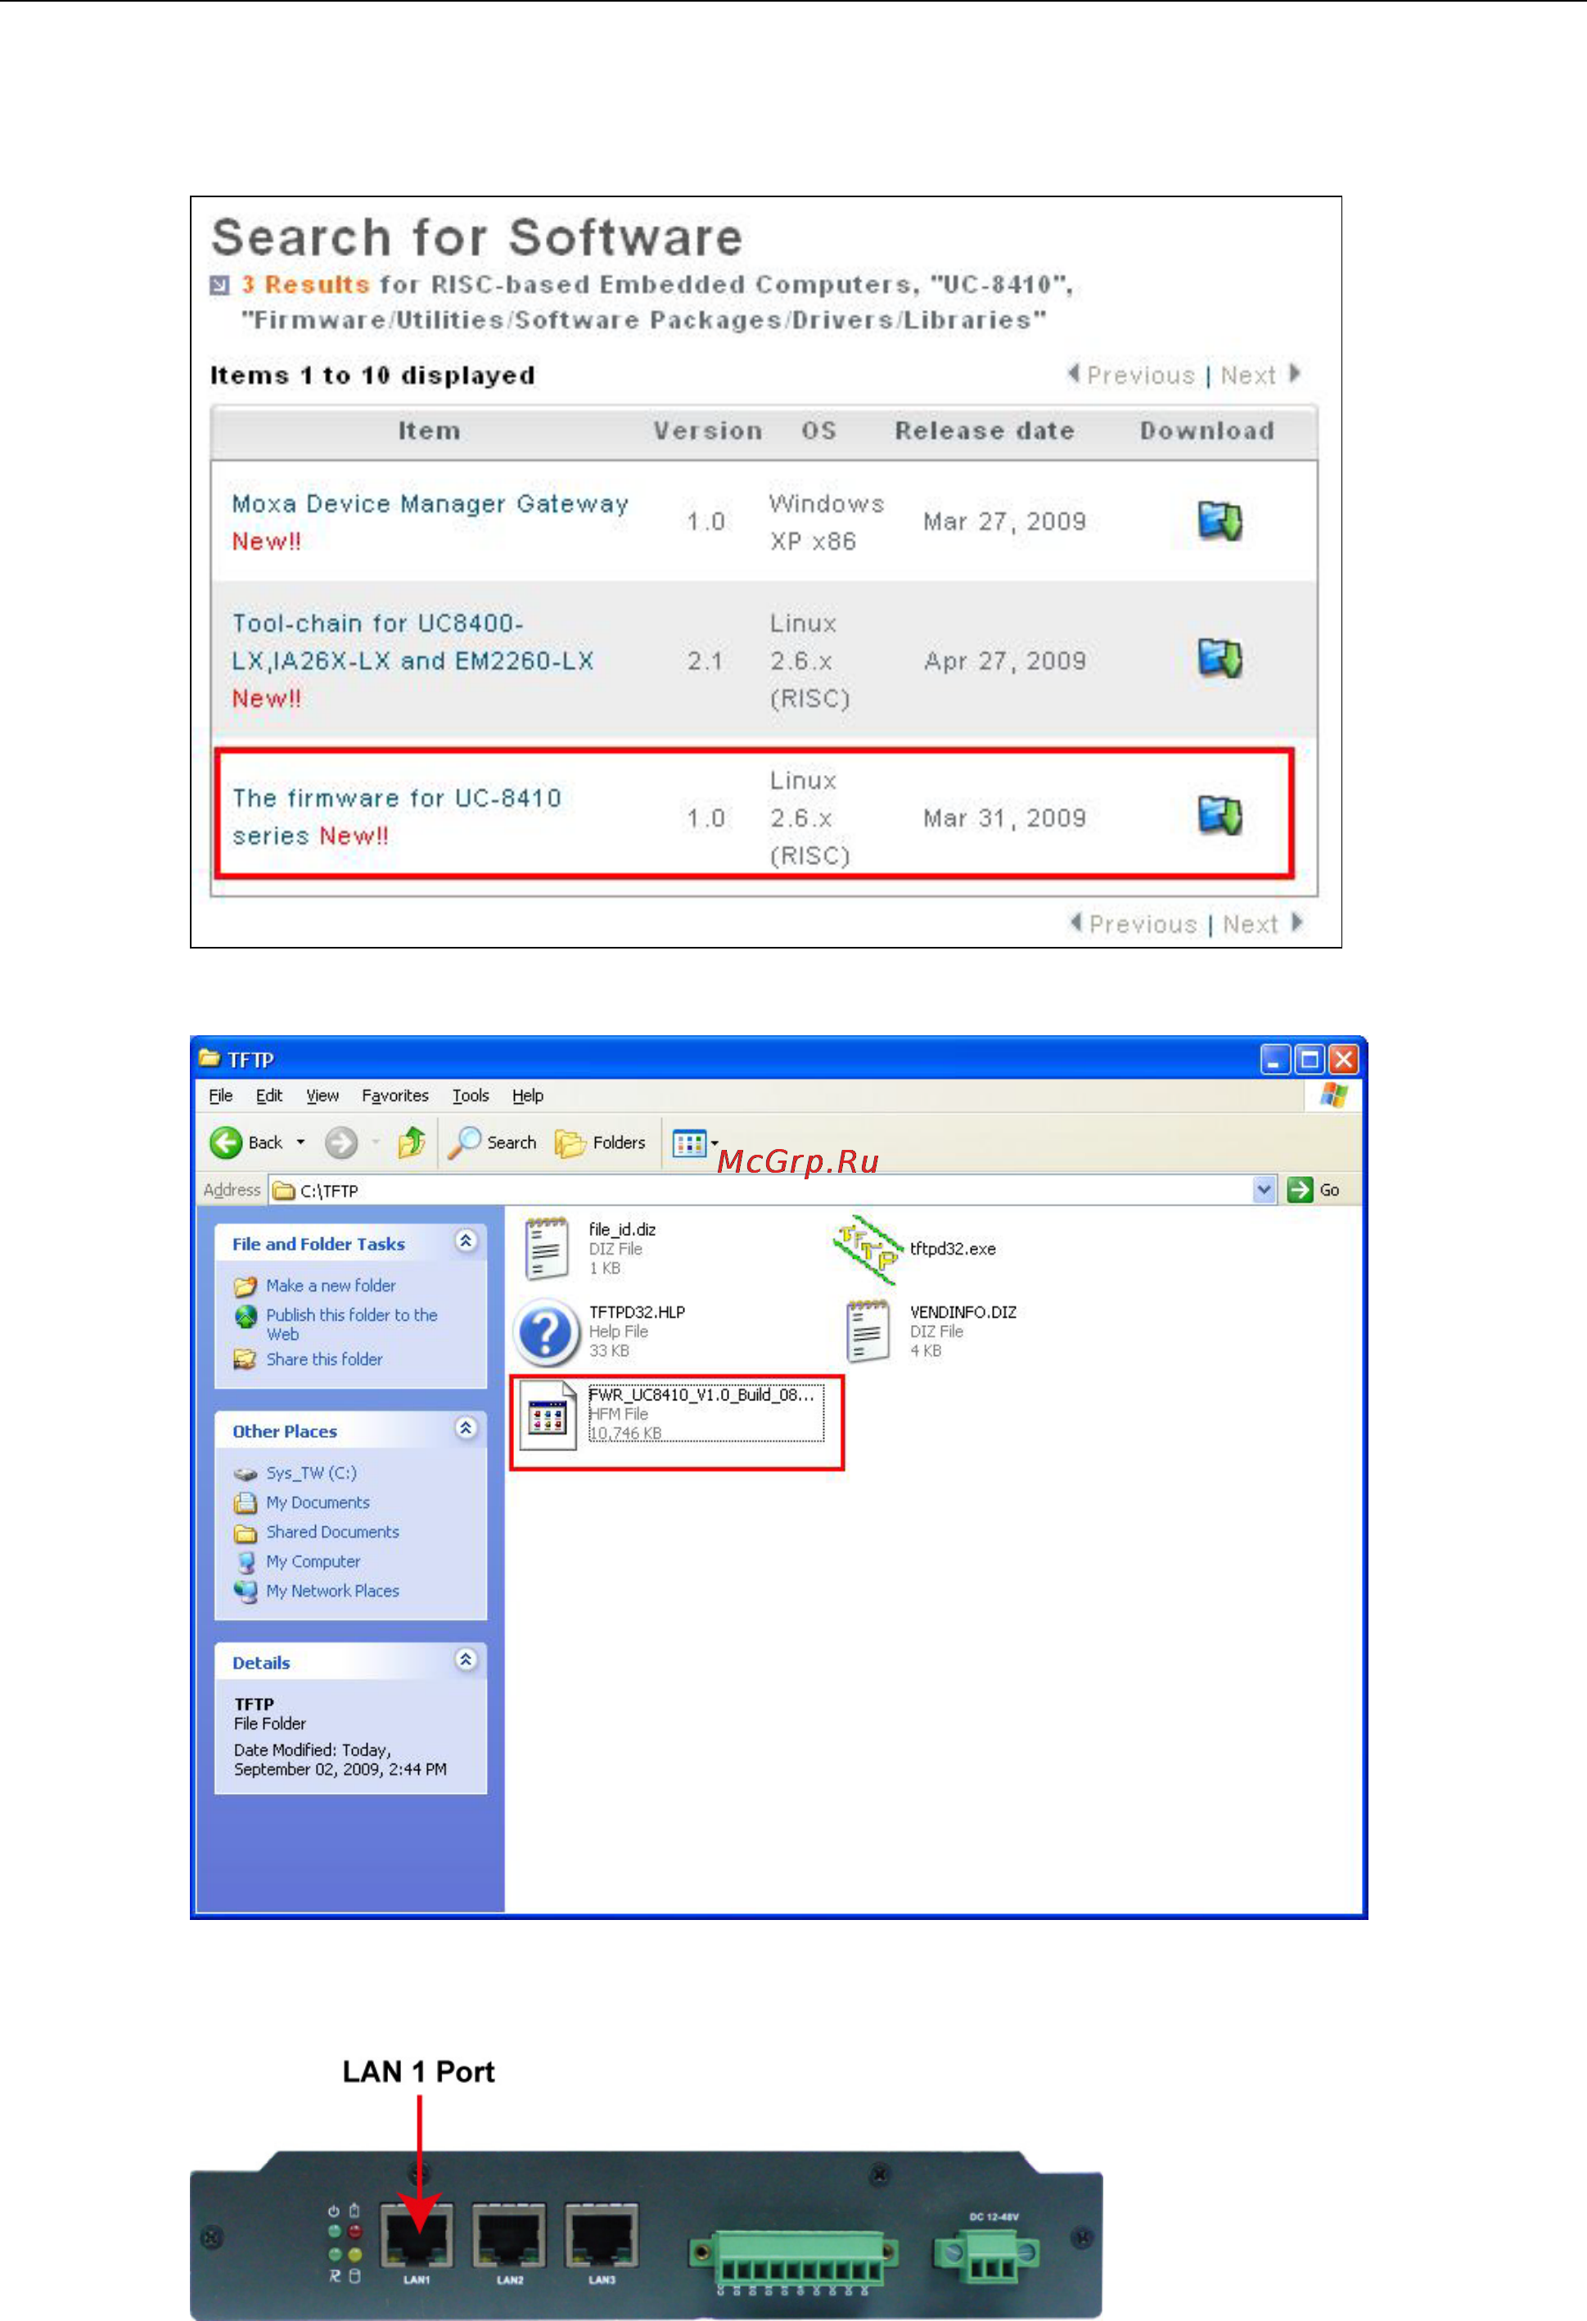This screenshot has width=1587, height=2321.
Task: Click the bottom Previous page link
Action: click(1133, 924)
